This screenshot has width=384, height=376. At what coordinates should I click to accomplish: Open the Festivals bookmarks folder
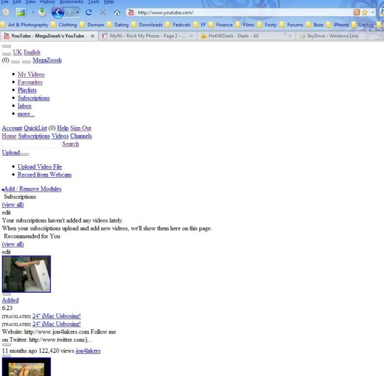(x=178, y=25)
